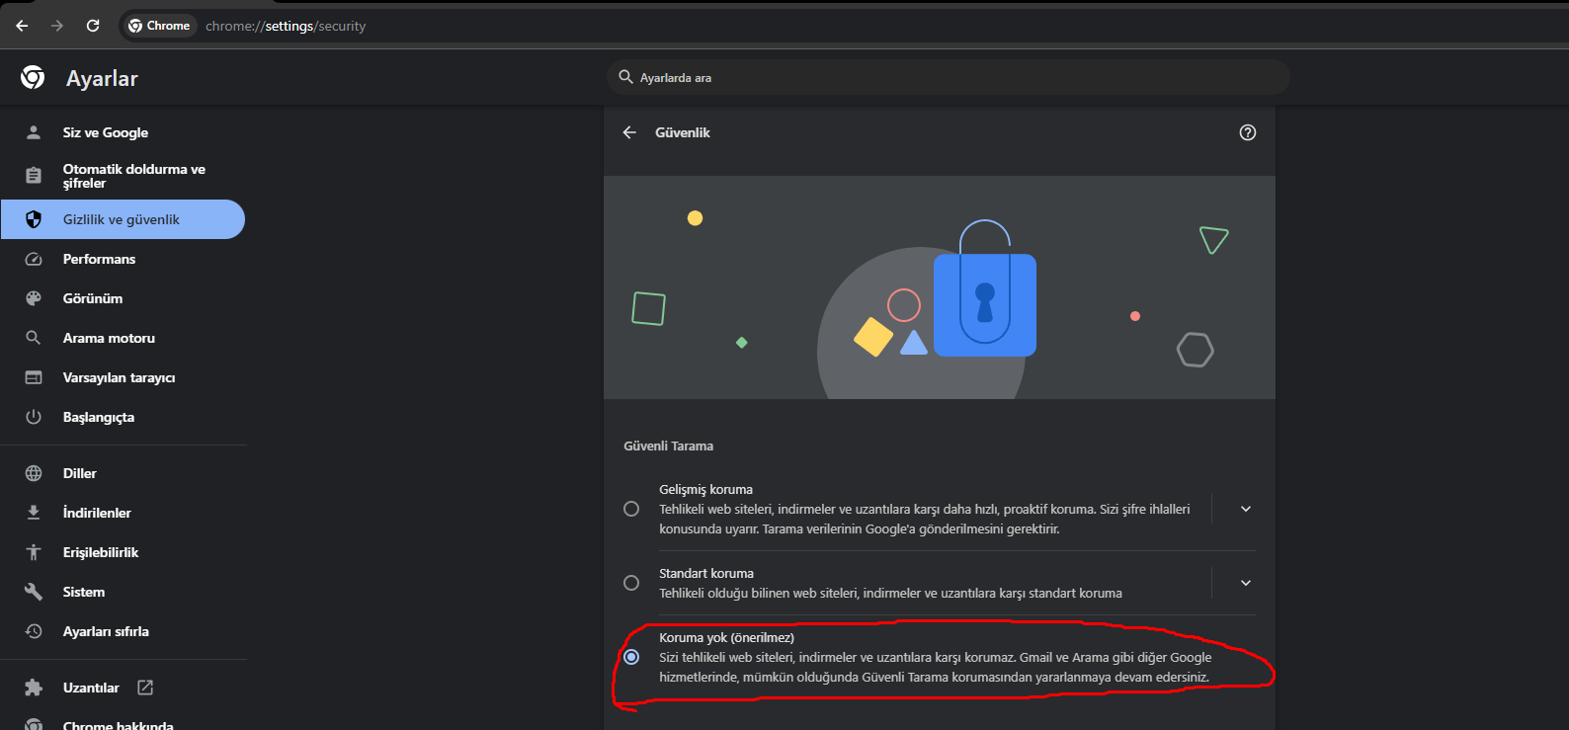
Task: Click the Ayarlarda ara search field
Action: [x=949, y=77]
